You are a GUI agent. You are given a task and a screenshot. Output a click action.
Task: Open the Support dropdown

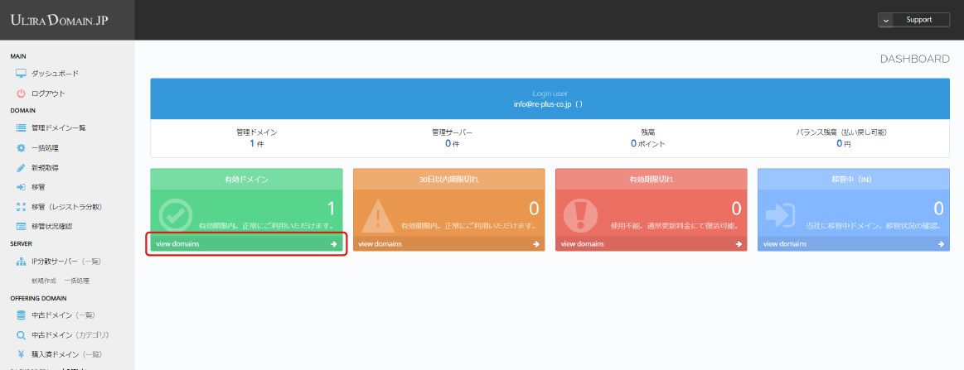point(913,20)
